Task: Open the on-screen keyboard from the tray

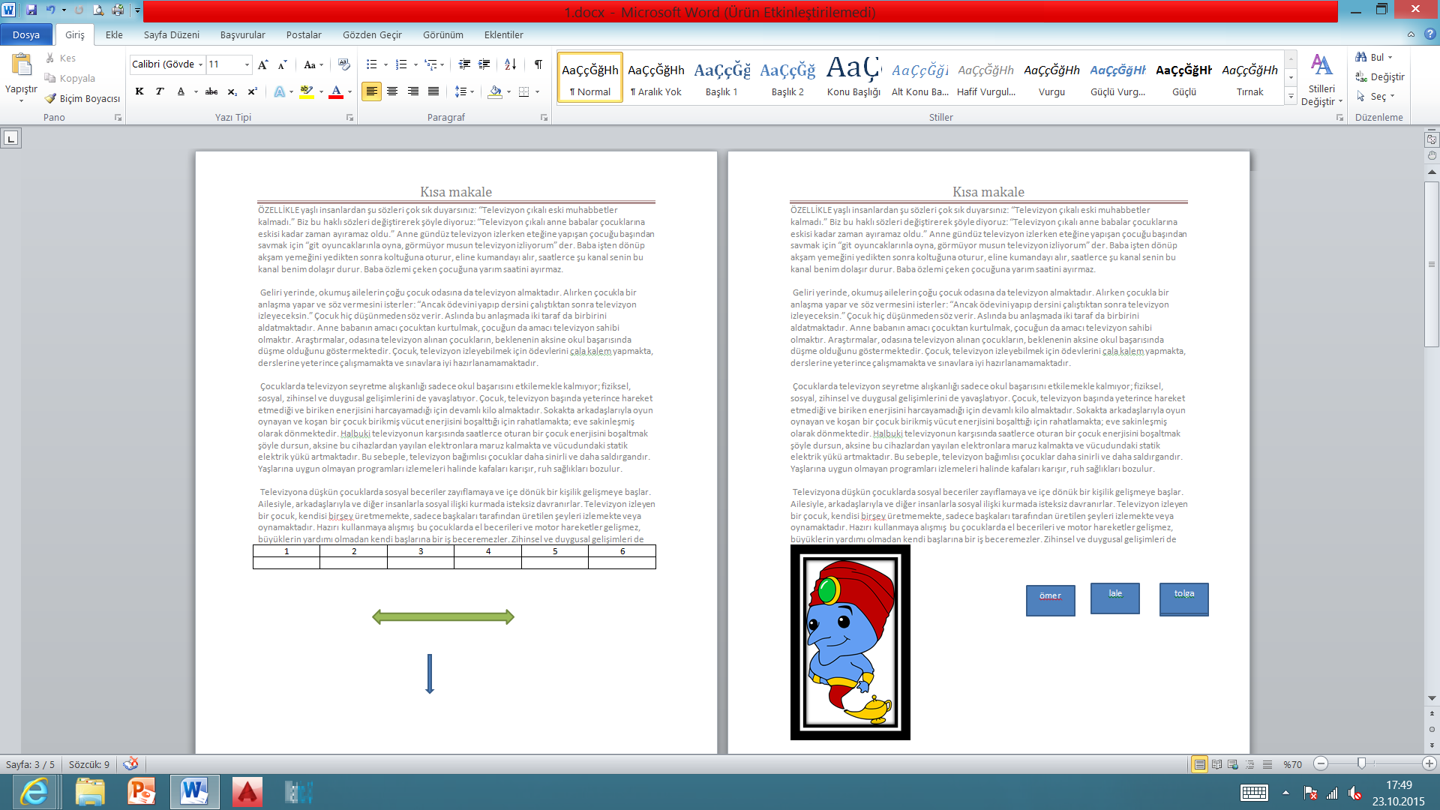Action: tap(1254, 793)
